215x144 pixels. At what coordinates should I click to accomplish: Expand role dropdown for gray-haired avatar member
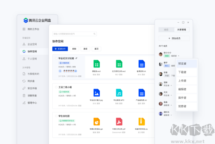click(x=171, y=85)
